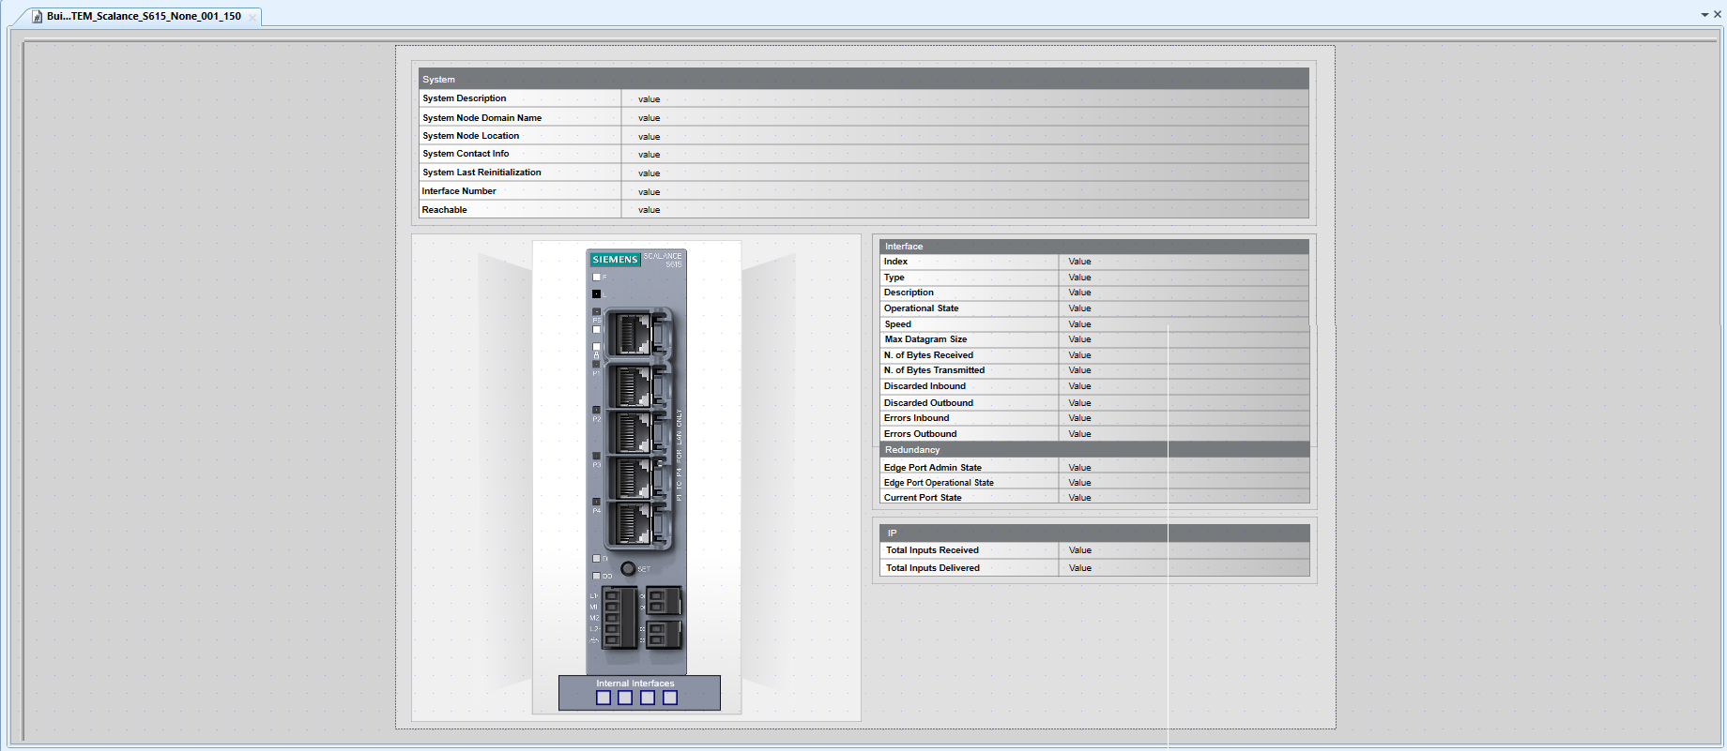Click the Siemens logo on the device
Screen dimensions: 1727x751
click(x=615, y=260)
